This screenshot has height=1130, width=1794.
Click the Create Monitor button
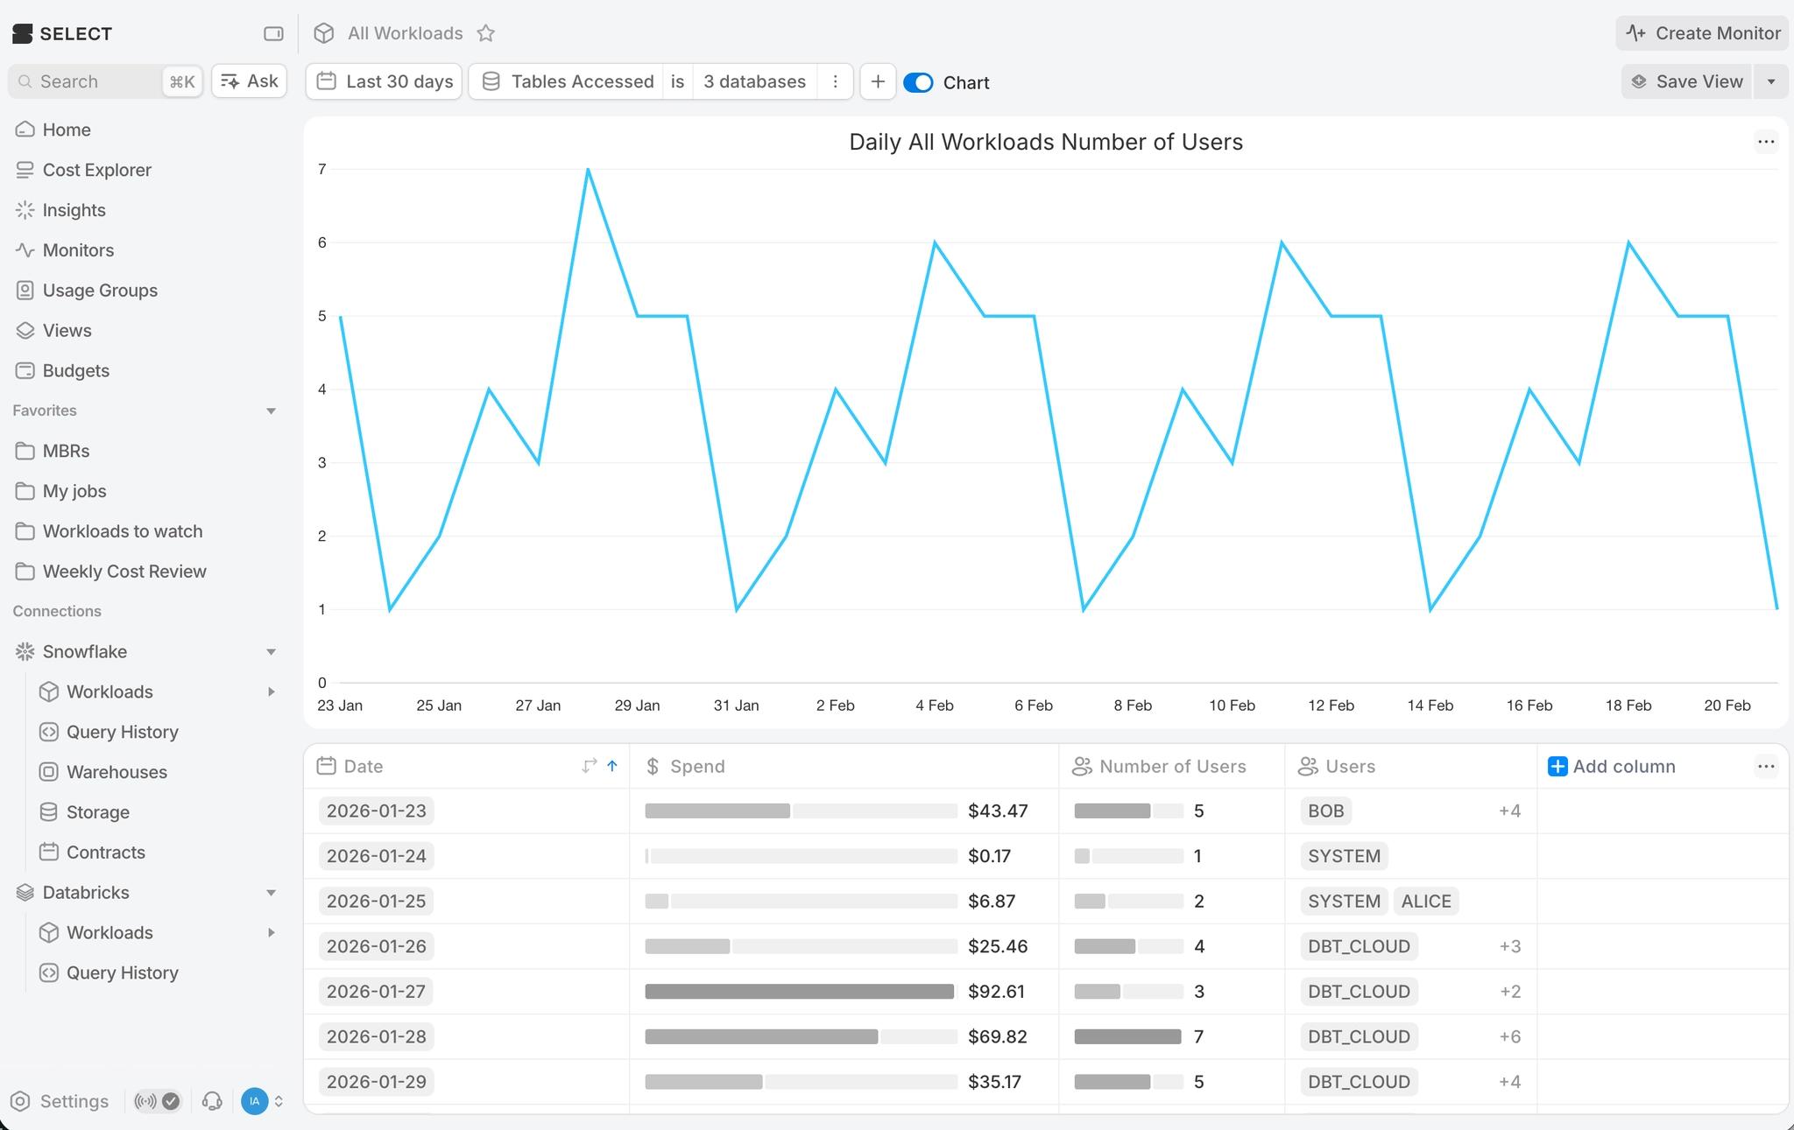1703,33
